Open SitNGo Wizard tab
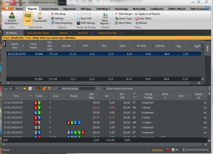Viewport: 213px width, 154px height. pos(177,9)
